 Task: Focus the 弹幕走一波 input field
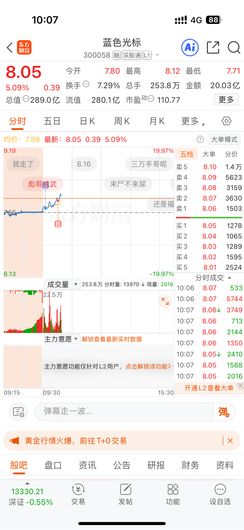pyautogui.click(x=124, y=412)
